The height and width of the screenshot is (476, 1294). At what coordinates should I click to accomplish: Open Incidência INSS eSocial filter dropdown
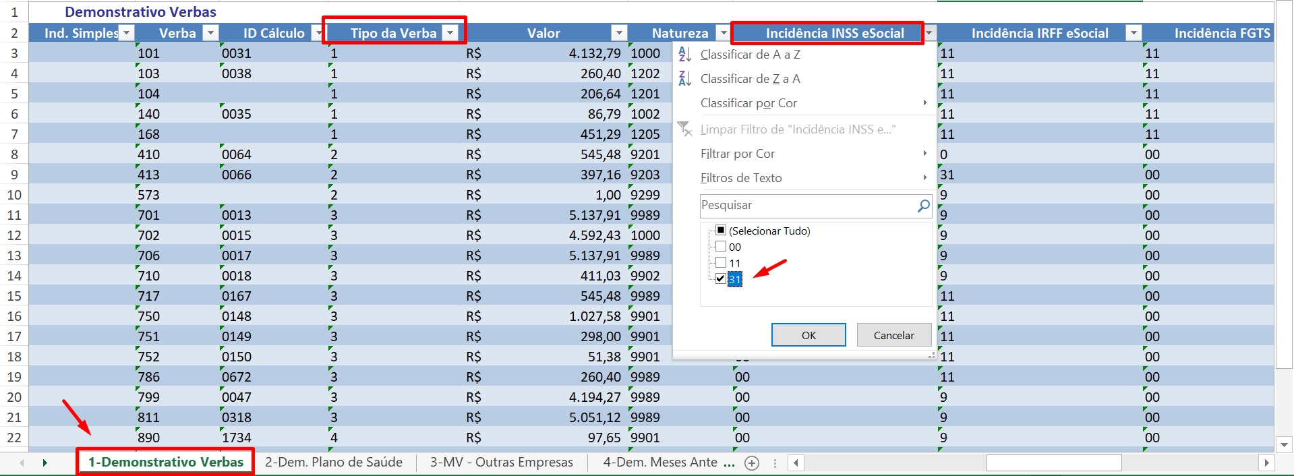coord(929,32)
